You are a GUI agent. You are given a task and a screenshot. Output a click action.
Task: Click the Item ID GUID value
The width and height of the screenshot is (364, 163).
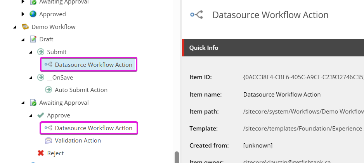click(303, 77)
